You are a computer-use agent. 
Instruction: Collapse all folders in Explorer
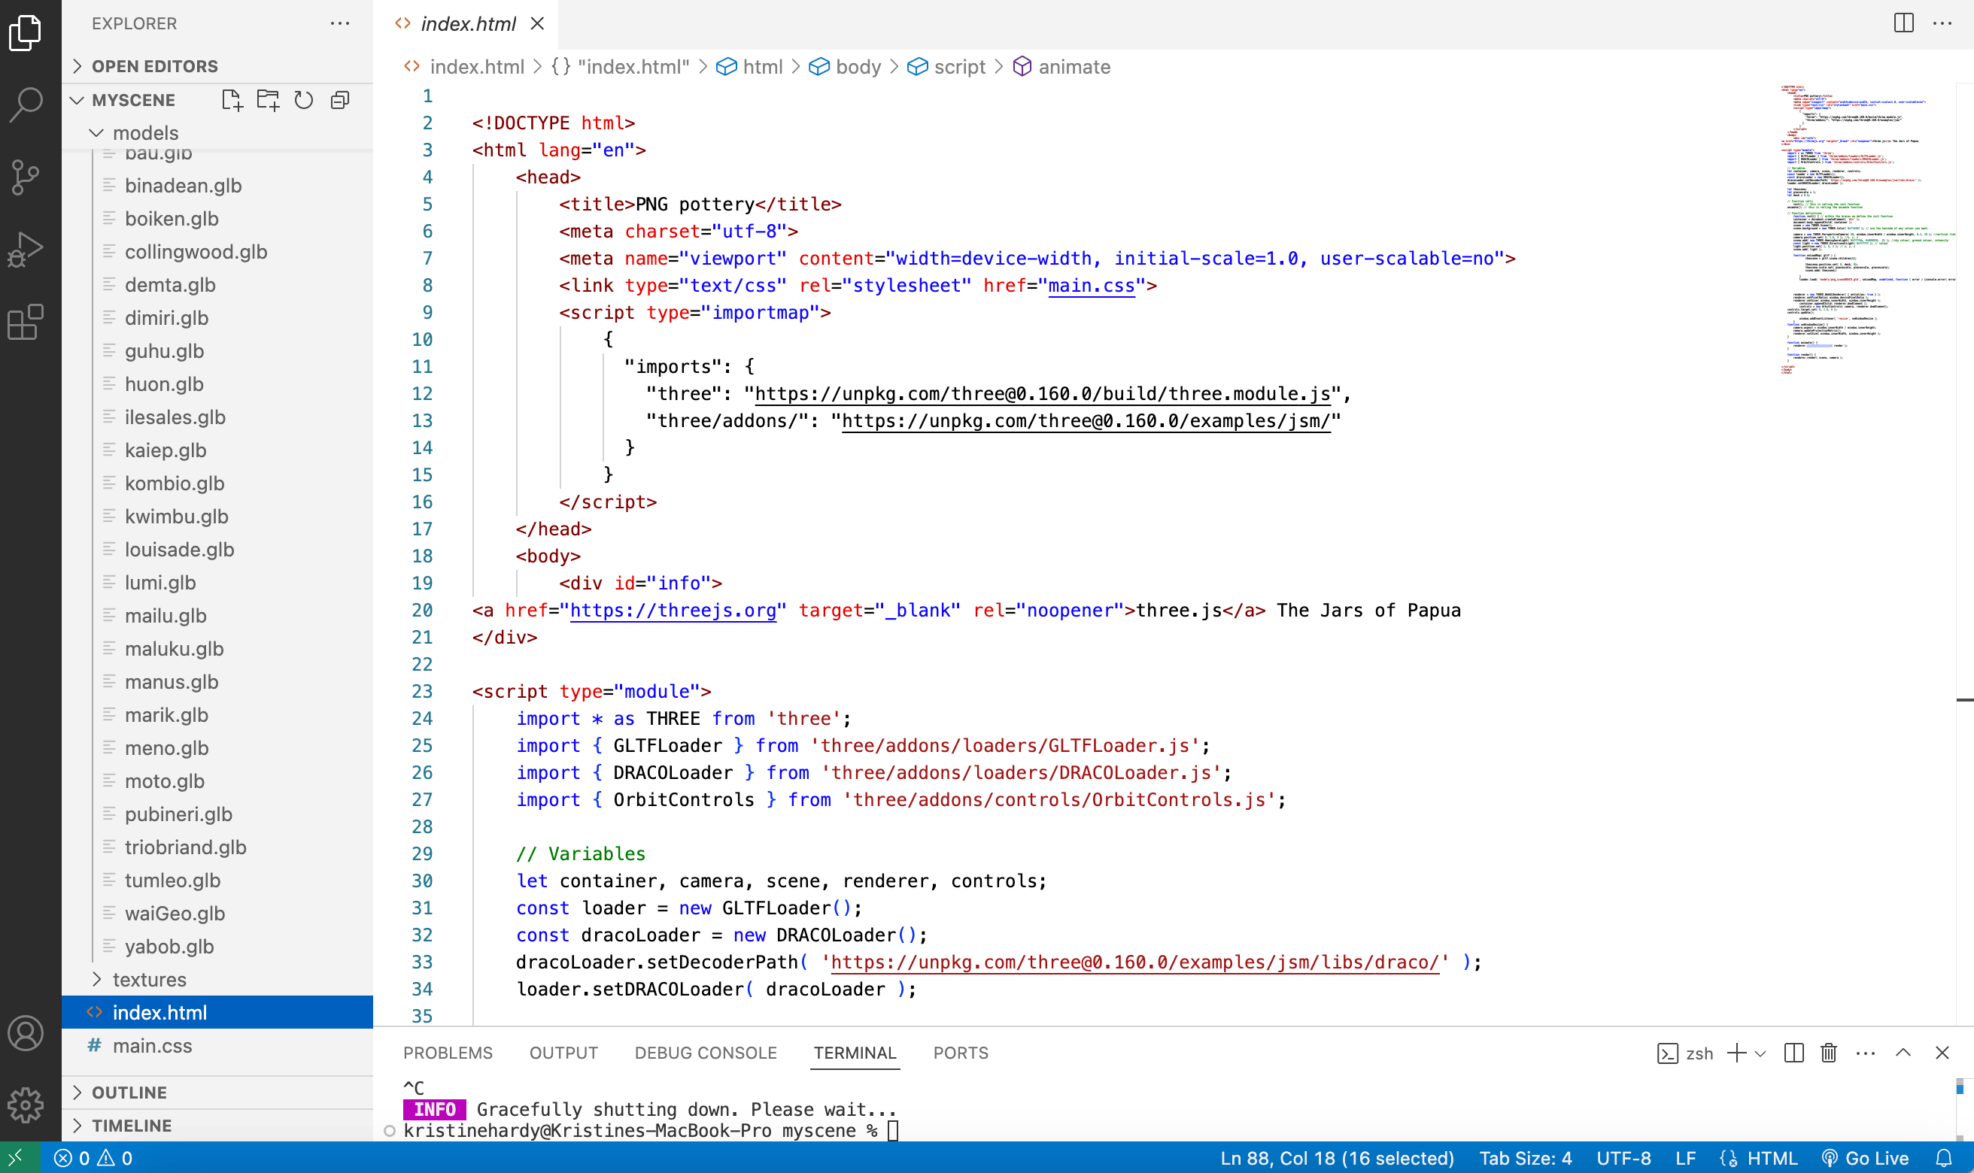coord(340,101)
